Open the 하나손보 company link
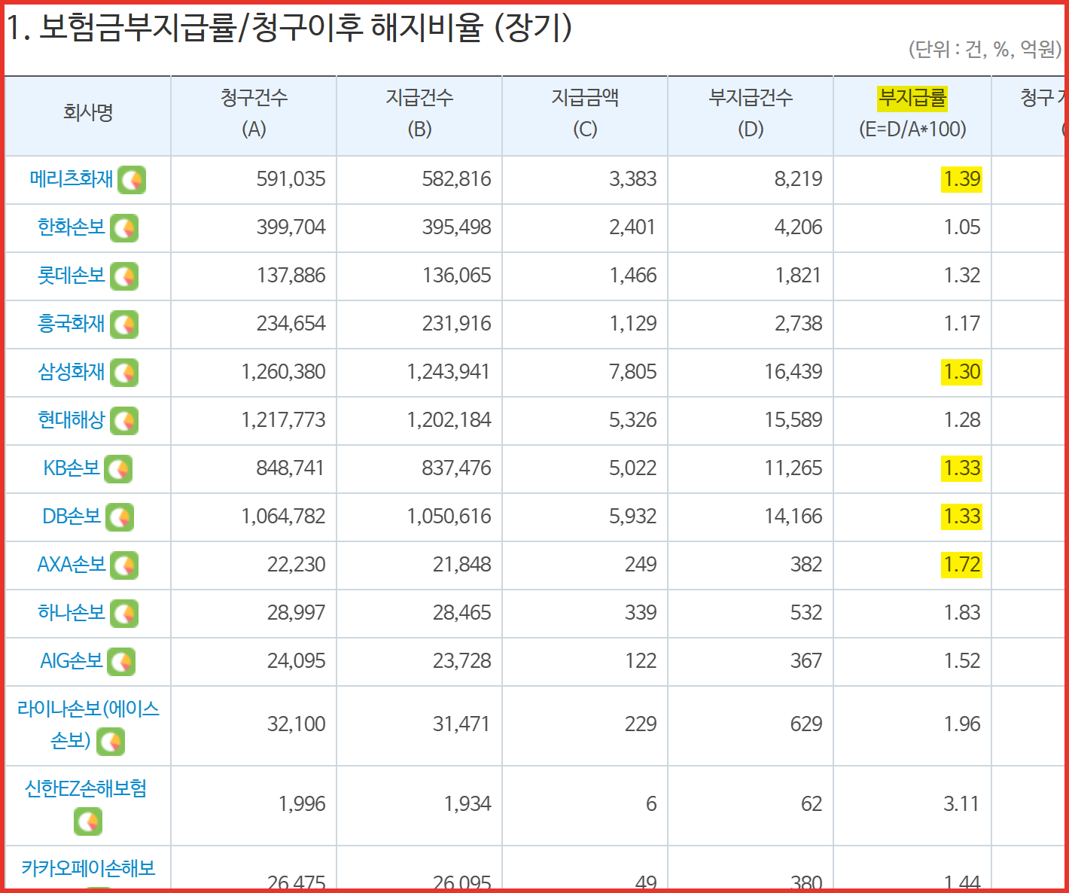Viewport: 1069px width, 893px height. coord(72,613)
